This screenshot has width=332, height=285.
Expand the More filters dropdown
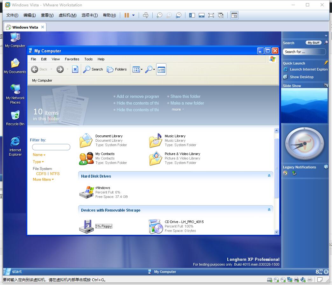pos(43,180)
